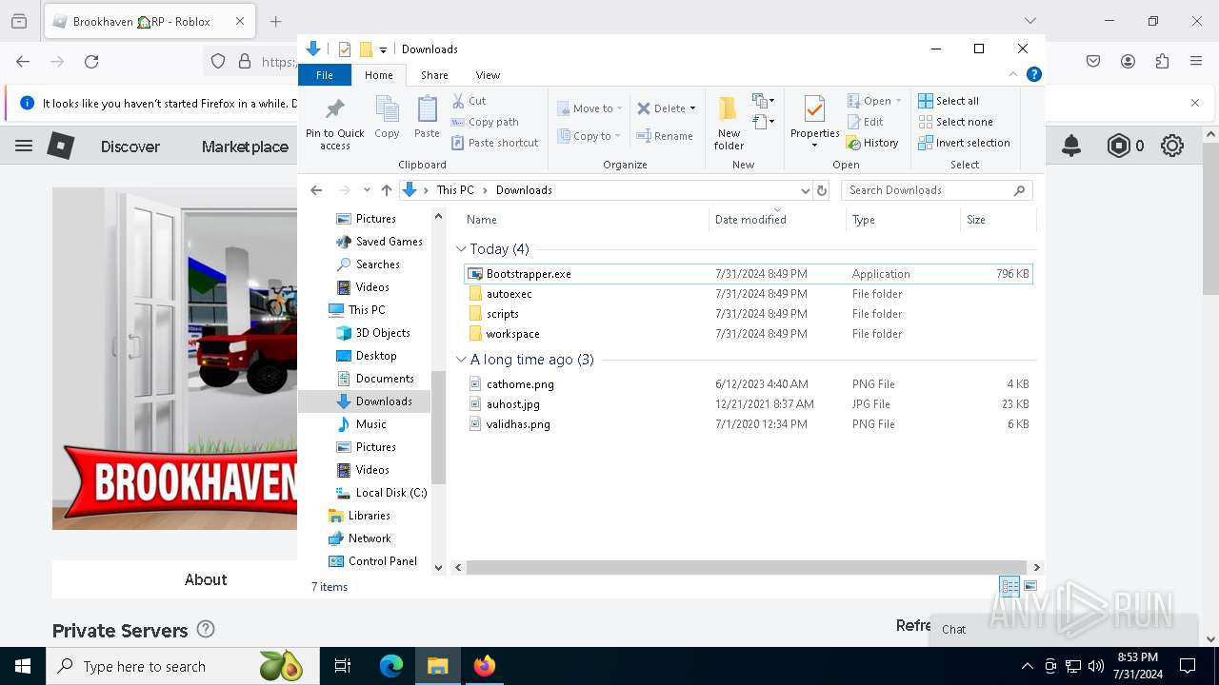Switch to large icons view button
The image size is (1219, 685).
(1030, 586)
